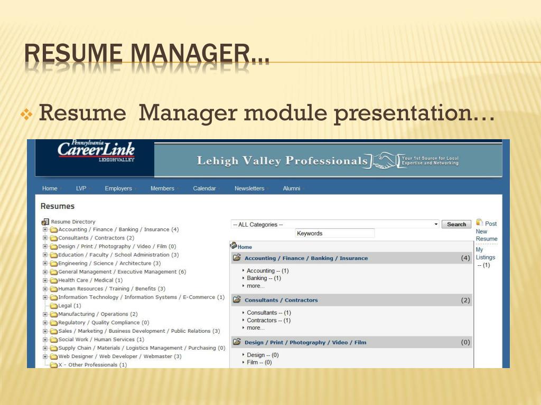Expand Information Technology / Information Systems node
Viewport: 541px width, 405px height.
pyautogui.click(x=45, y=297)
